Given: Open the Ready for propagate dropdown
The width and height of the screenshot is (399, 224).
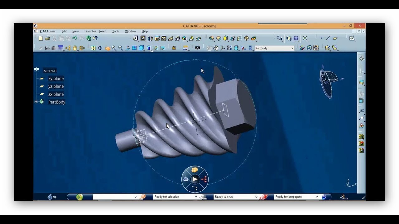Looking at the screenshot, I should [317, 197].
